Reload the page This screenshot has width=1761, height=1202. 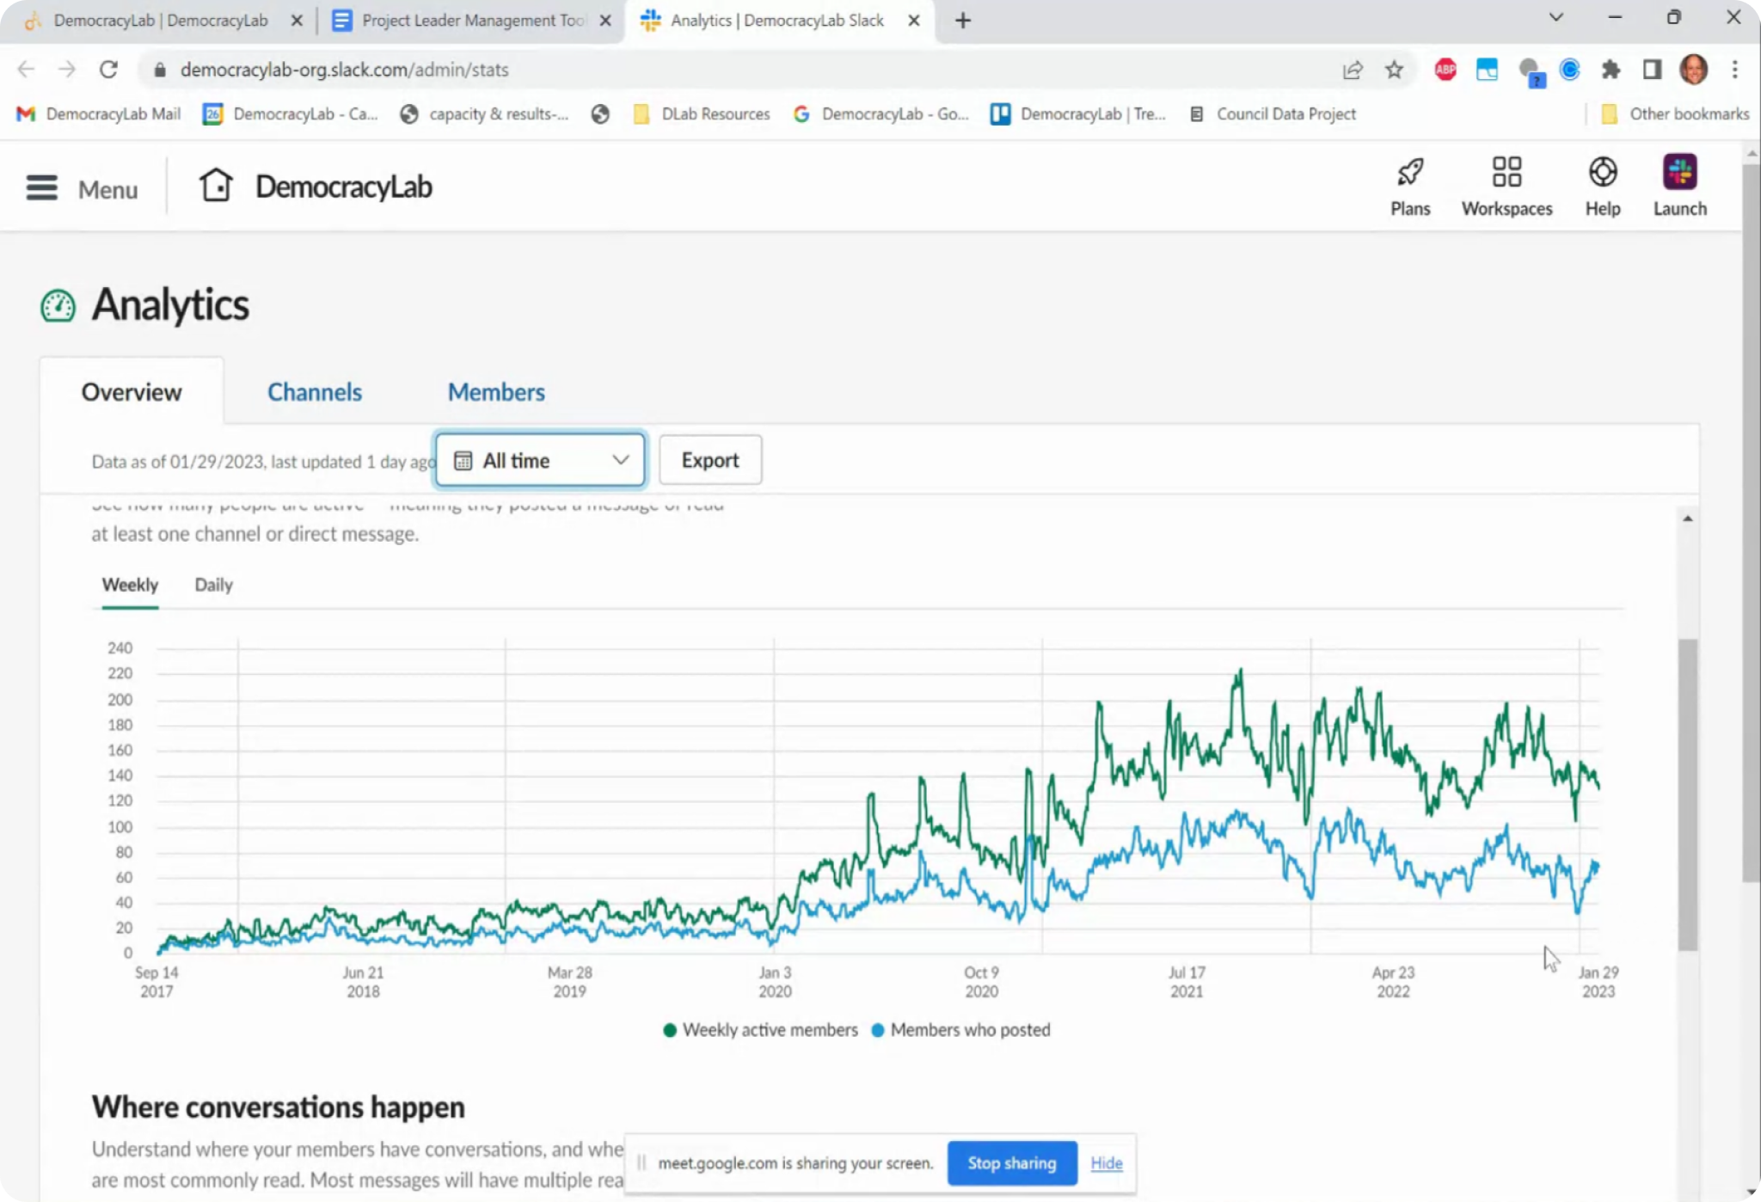[108, 70]
